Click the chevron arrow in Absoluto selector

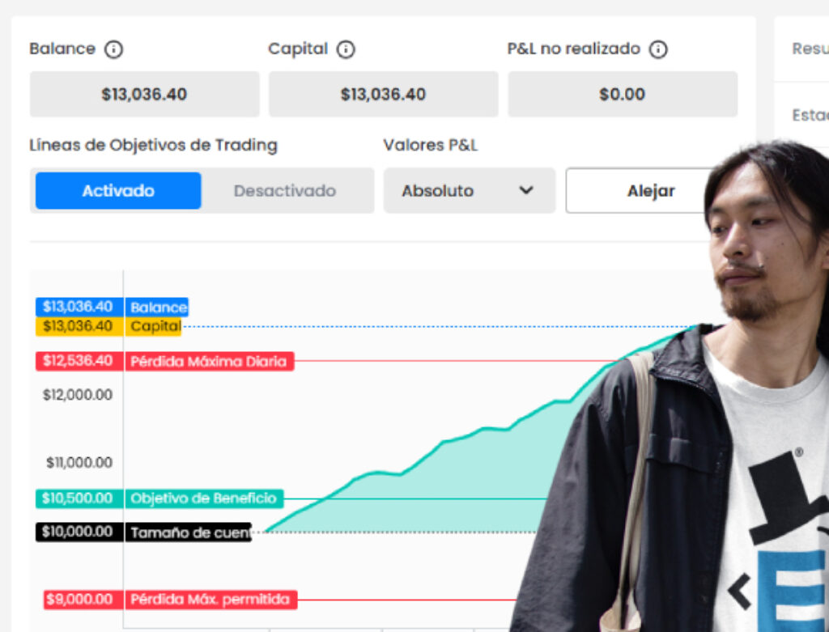point(526,191)
